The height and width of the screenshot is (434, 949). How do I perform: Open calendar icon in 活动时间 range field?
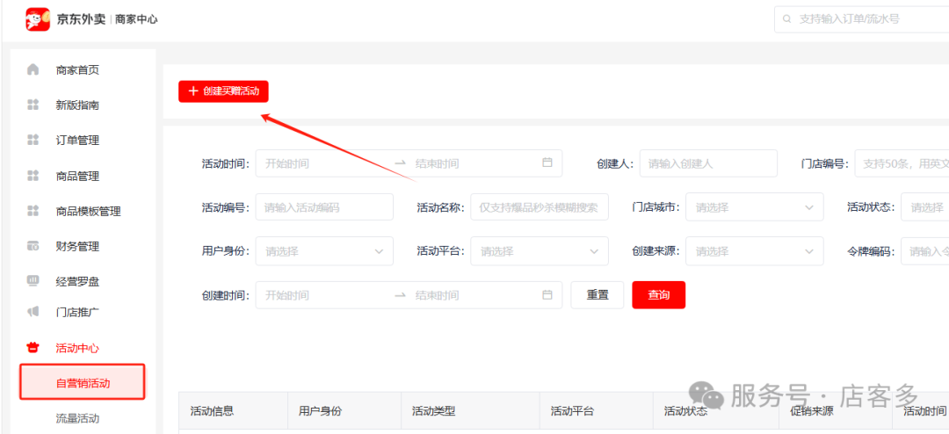(547, 163)
